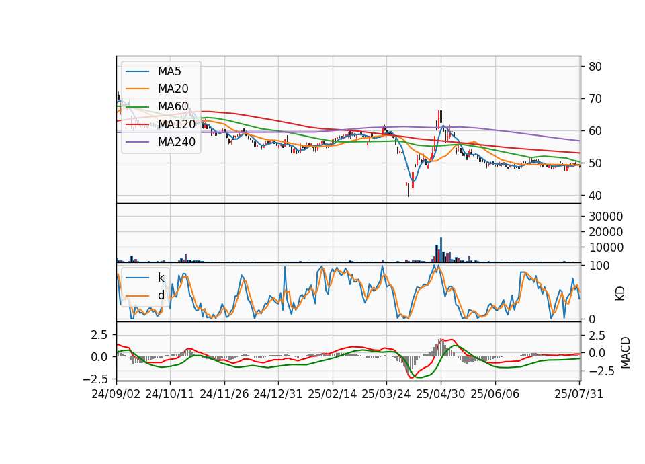Click the 24/10/11 date axis label
This screenshot has width=645, height=464.
click(x=170, y=394)
